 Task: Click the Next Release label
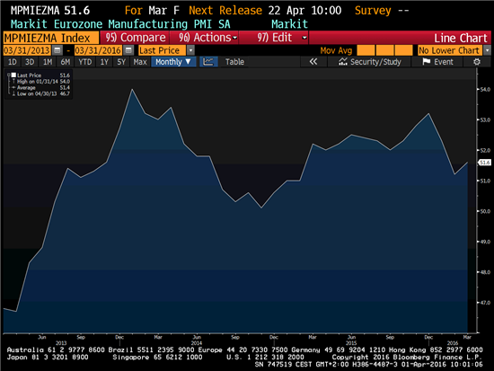pos(225,11)
